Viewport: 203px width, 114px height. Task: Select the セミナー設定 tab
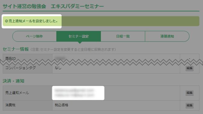[x=79, y=36]
